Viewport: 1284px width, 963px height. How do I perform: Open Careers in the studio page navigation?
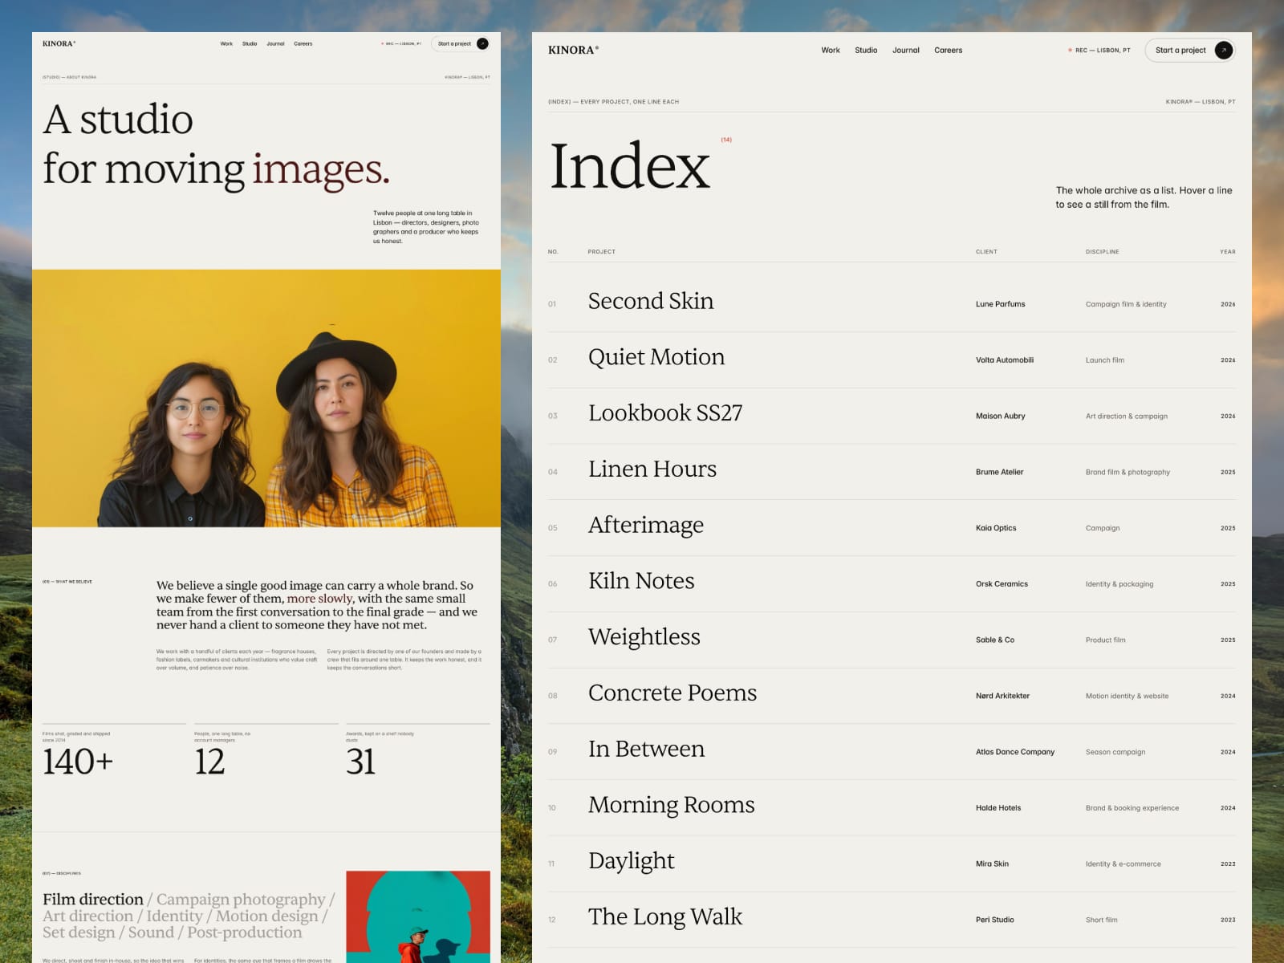click(x=303, y=43)
